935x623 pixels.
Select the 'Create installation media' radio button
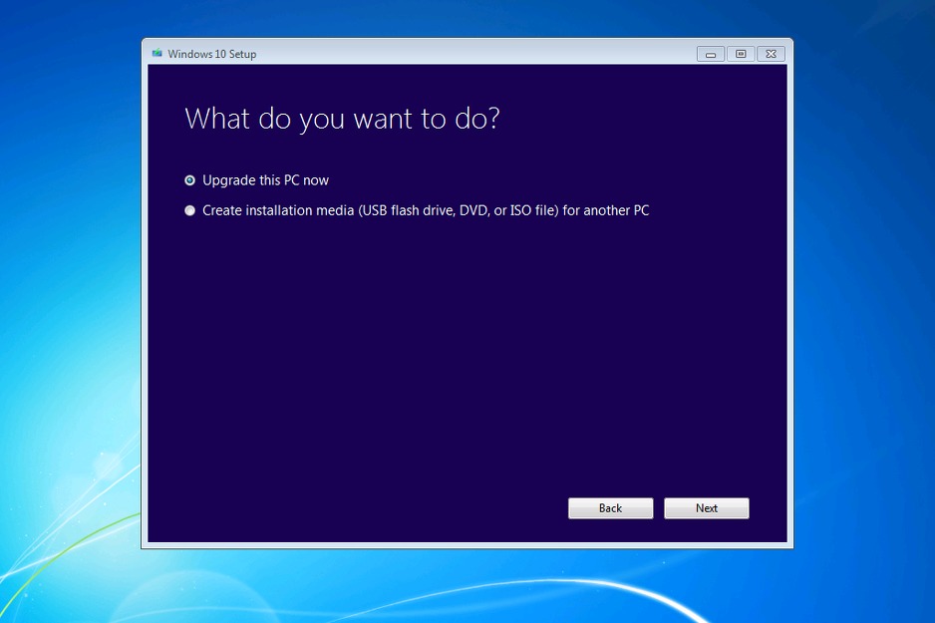[x=189, y=210]
